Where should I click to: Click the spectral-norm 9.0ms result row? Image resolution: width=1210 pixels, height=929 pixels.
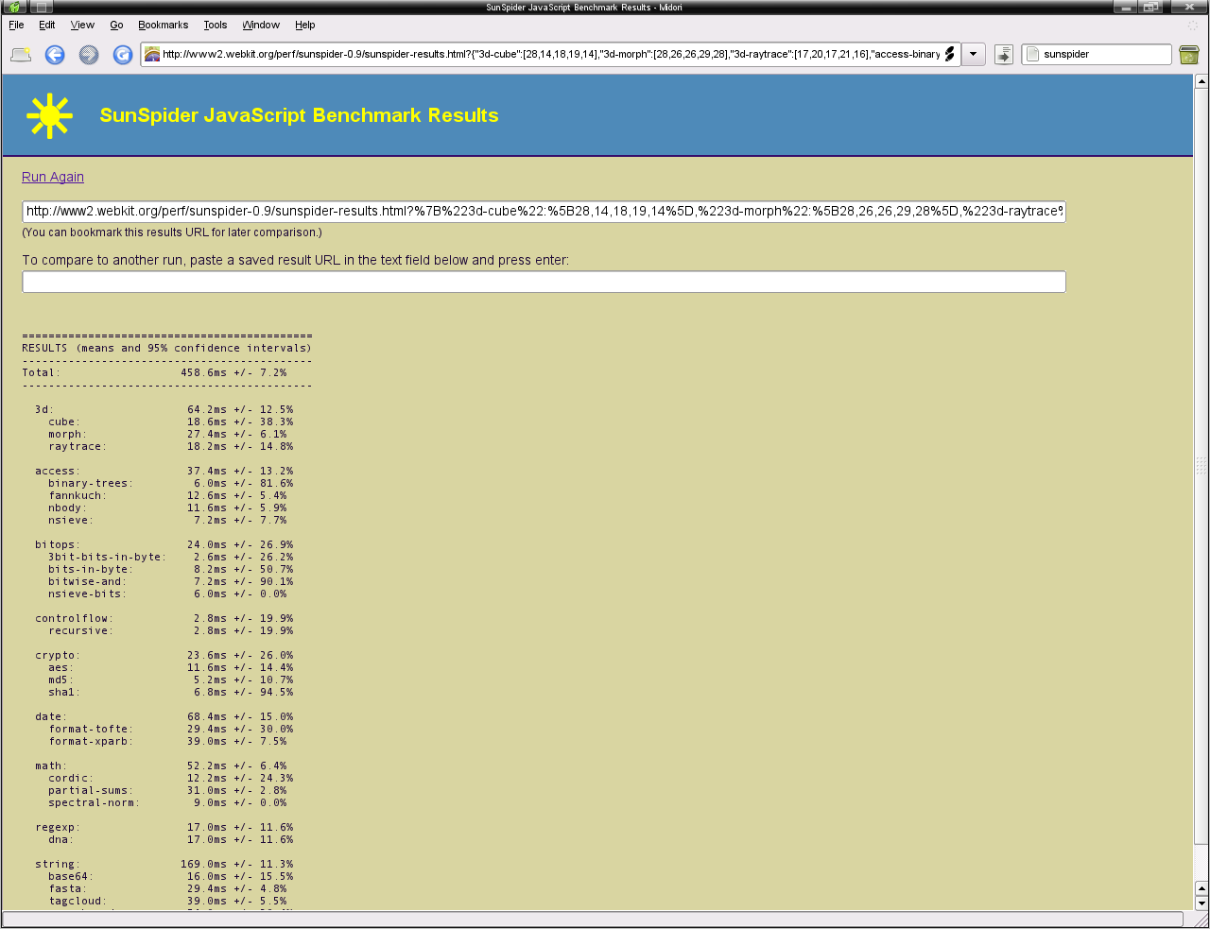click(167, 802)
